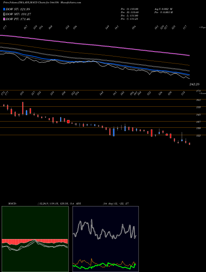Image resolution: width=206 pixels, height=272 pixels.
Task: Select the 'DOW ST: 121.38' legend label
Action: click(x=18, y=9)
